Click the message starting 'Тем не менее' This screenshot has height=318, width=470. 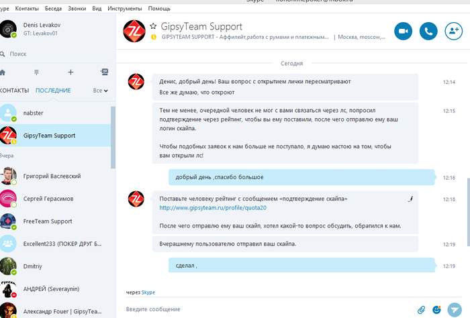[x=285, y=133]
